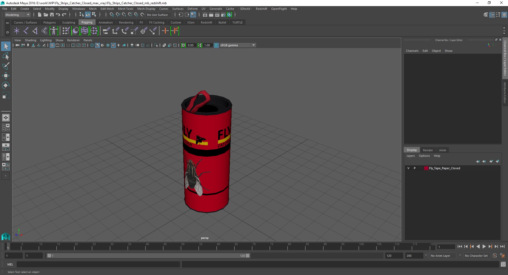The image size is (508, 275).
Task: Start the Create Joint tool
Action: click(x=26, y=31)
